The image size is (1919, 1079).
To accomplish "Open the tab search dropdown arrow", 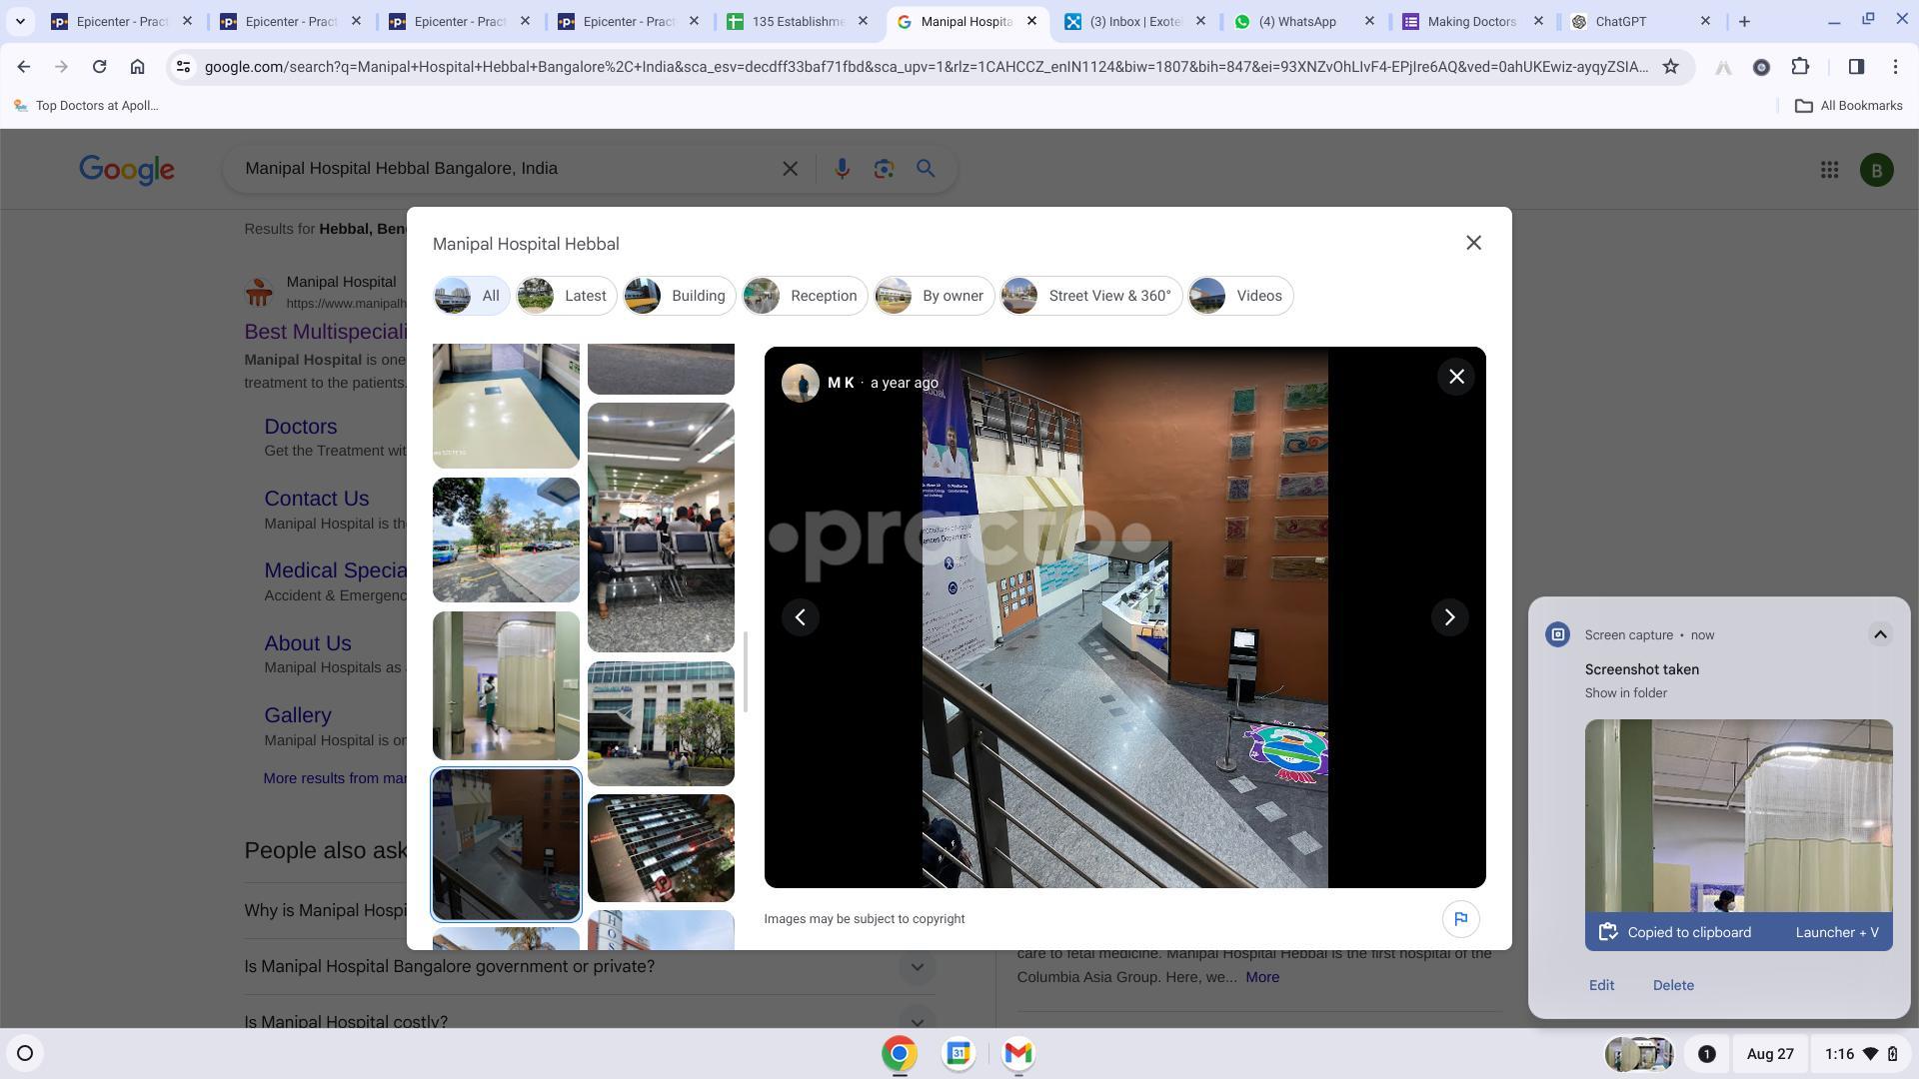I will click(x=20, y=21).
